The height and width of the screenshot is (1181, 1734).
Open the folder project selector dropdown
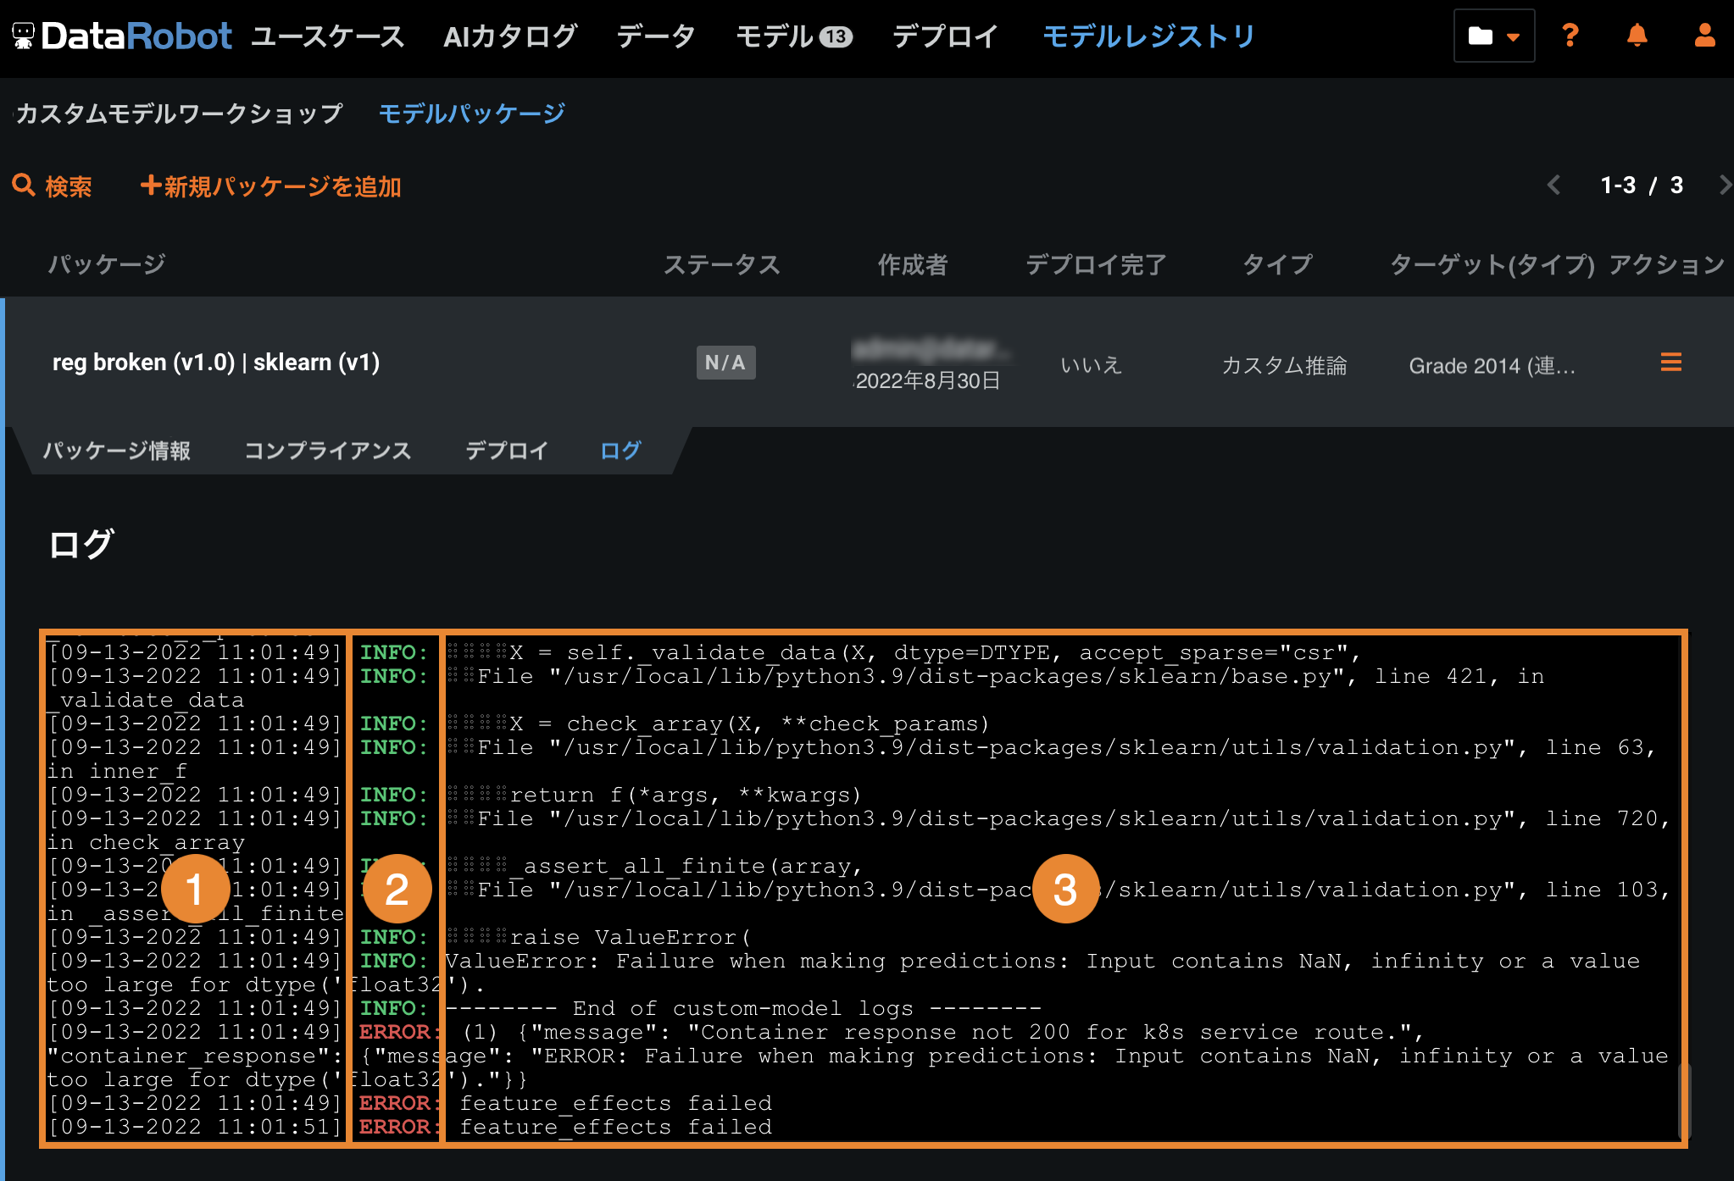coord(1493,36)
